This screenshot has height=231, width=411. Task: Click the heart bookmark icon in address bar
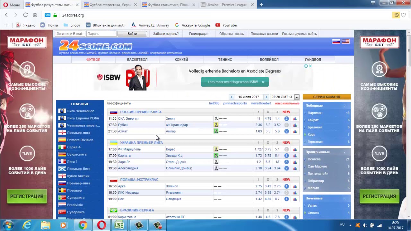point(404,15)
